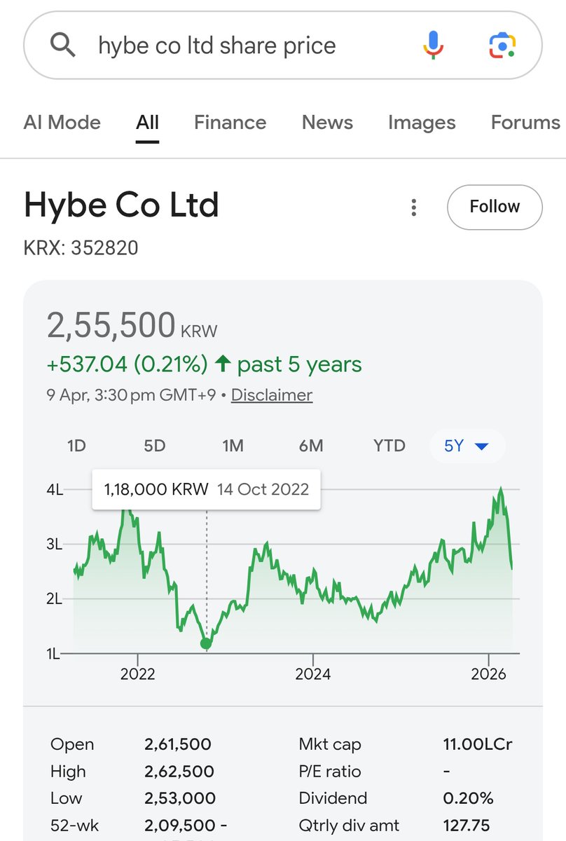Tap the search magnifier icon
Screen dimensions: 566x841
click(63, 46)
